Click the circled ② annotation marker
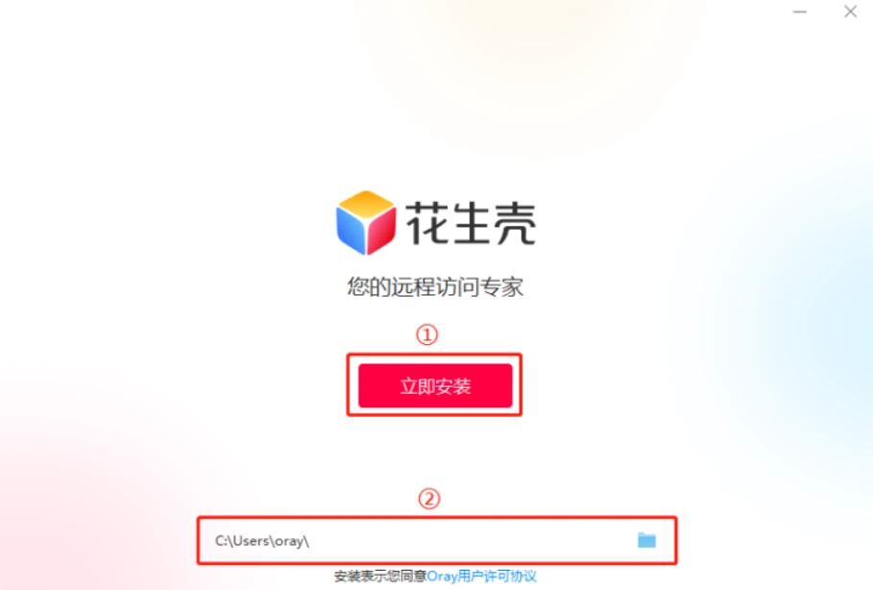 [428, 498]
